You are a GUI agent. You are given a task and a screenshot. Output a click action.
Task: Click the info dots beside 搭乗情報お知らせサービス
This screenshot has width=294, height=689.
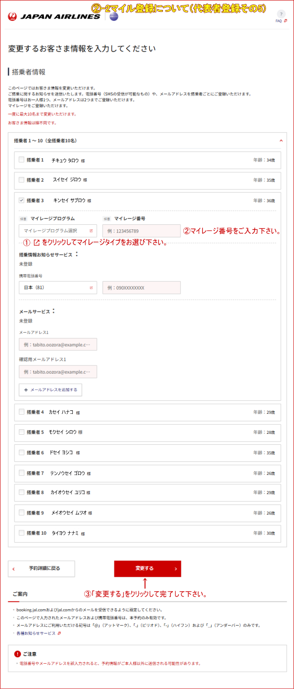tap(77, 254)
